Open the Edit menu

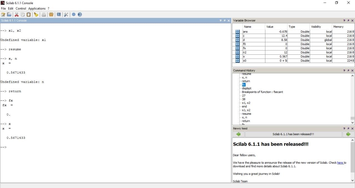11,9
